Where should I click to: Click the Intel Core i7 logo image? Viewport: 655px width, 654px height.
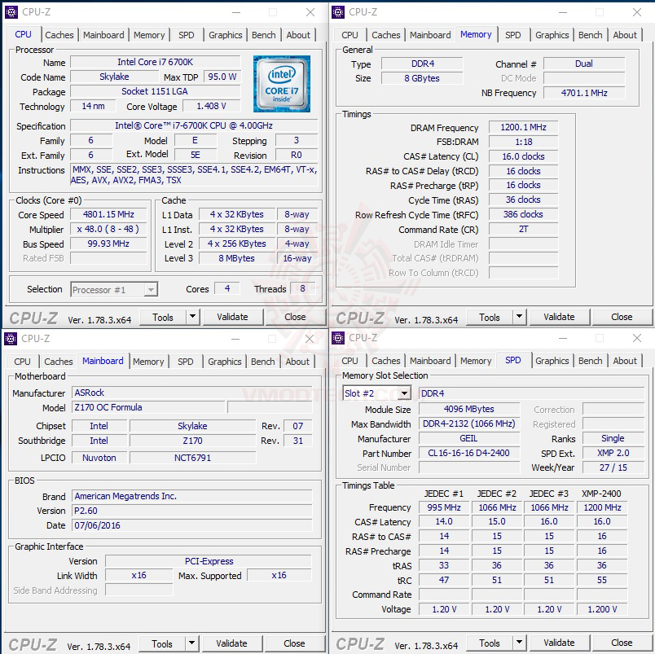click(282, 84)
